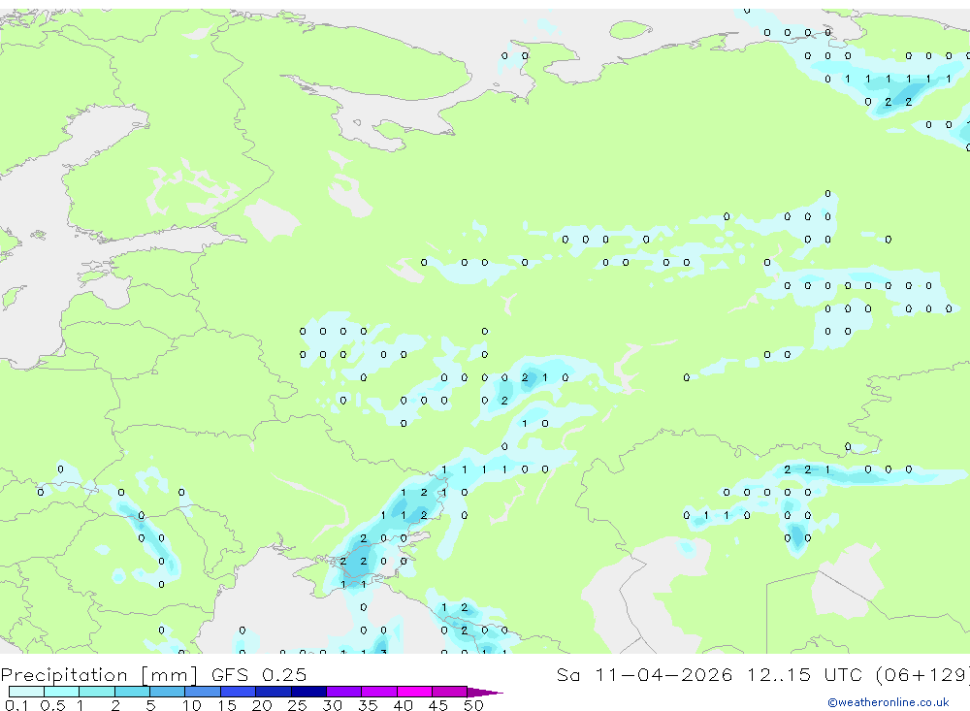Select the 5–10 mm legend color box
The image size is (970, 711).
(x=168, y=692)
